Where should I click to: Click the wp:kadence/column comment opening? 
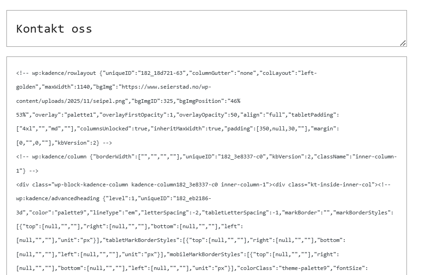(51, 157)
